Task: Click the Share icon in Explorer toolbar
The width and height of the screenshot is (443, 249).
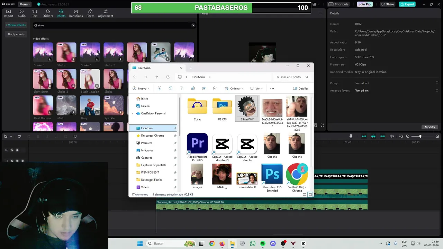Action: point(204,88)
